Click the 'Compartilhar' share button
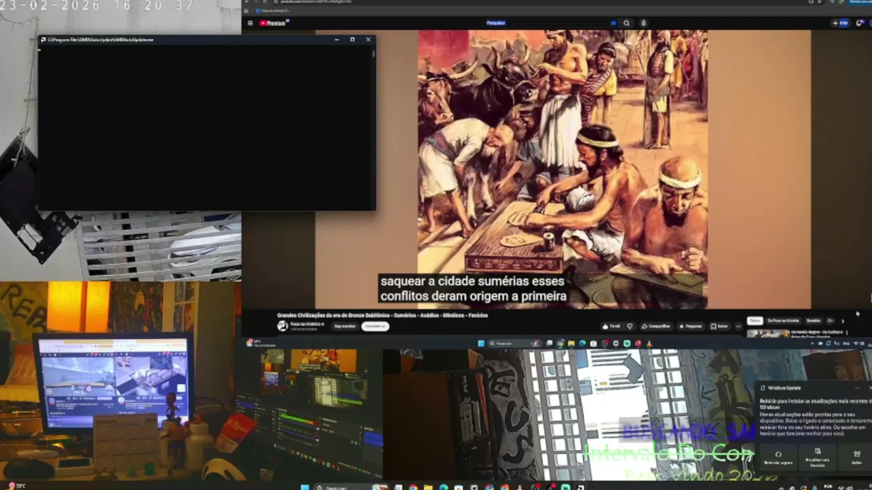872x490 pixels. click(x=656, y=326)
